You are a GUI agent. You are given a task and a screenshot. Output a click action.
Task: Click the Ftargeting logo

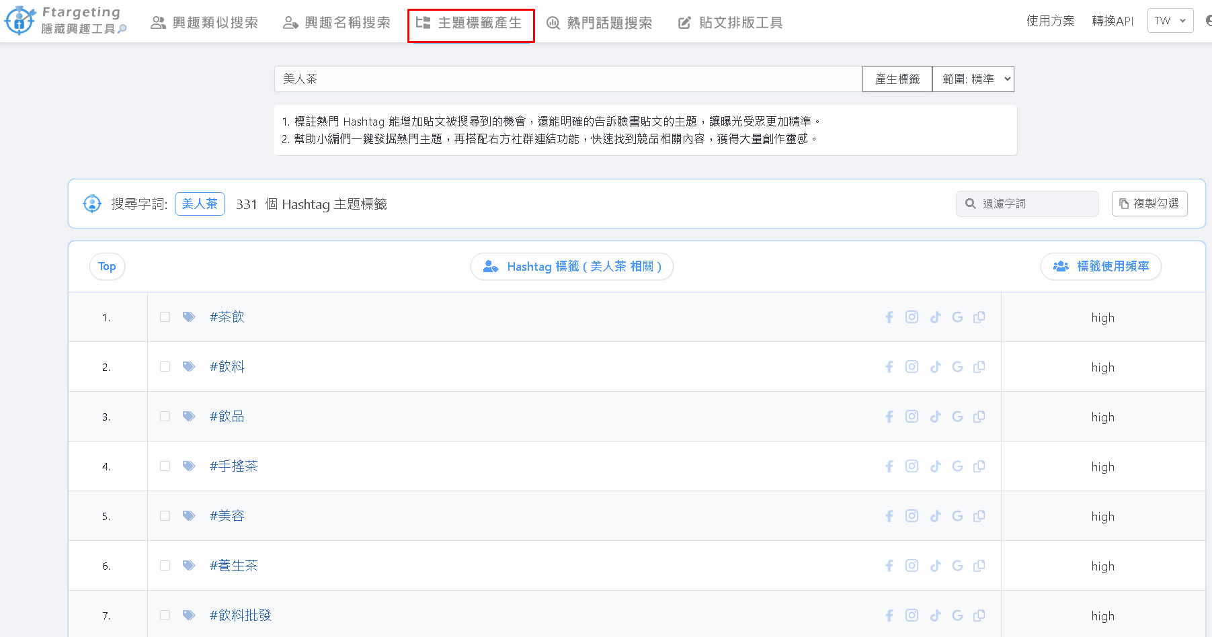click(x=65, y=20)
